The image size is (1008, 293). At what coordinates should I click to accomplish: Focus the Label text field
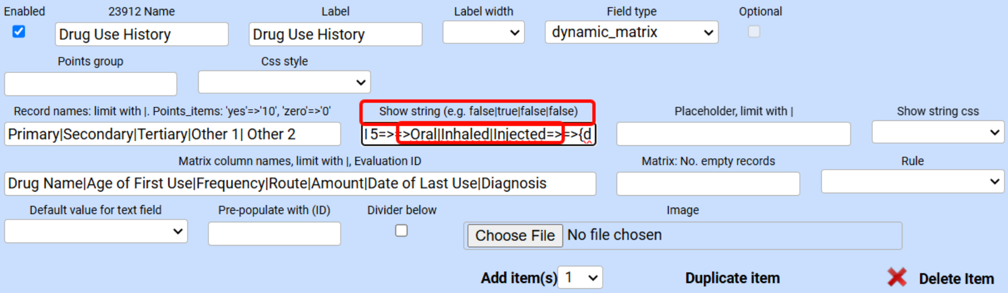(335, 34)
